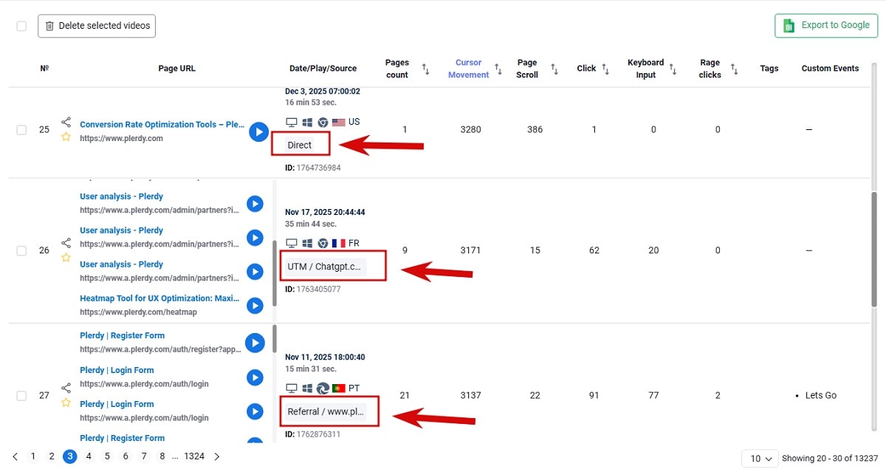Tick the checkbox for row 25

pos(21,130)
